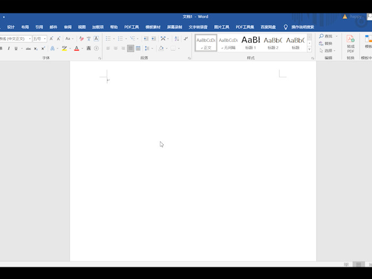Open font size 五号 dropdown

point(45,39)
